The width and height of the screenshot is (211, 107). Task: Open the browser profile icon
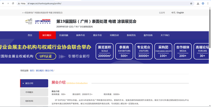tap(203, 3)
